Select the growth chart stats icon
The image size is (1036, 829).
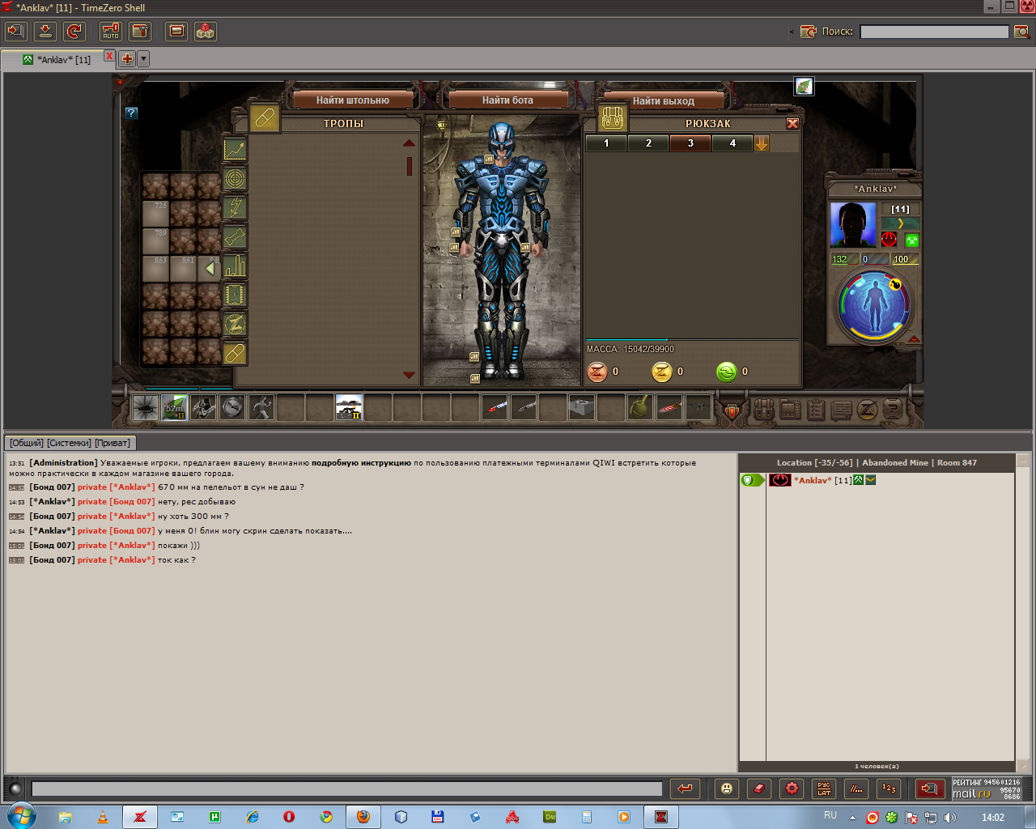(x=235, y=150)
